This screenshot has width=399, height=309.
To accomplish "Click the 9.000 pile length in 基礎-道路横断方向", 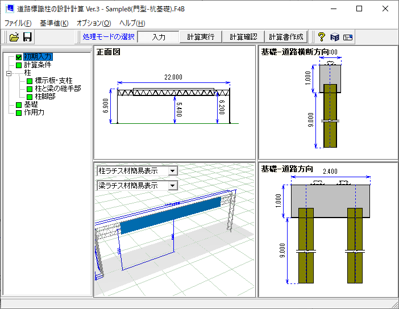I will click(311, 120).
